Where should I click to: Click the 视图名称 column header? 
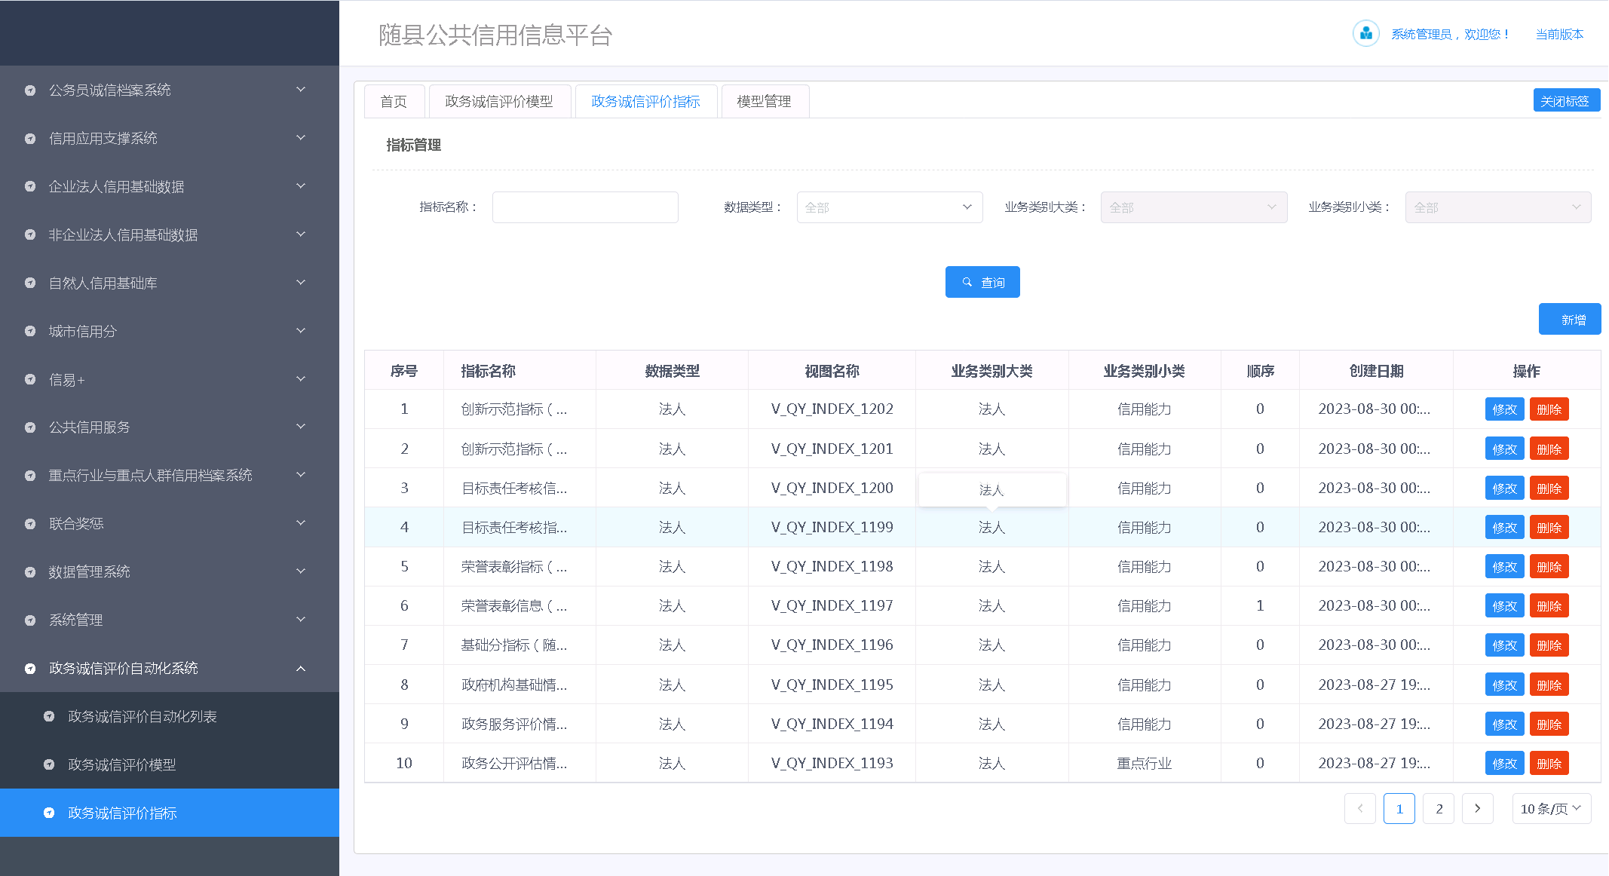click(x=832, y=371)
